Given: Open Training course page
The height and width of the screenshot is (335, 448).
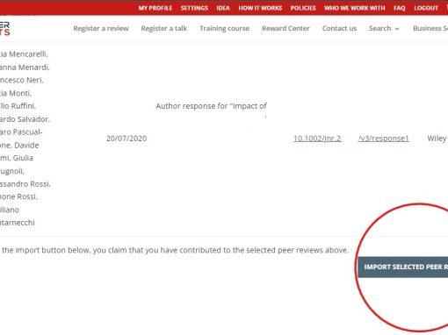Looking at the screenshot, I should click(x=224, y=28).
